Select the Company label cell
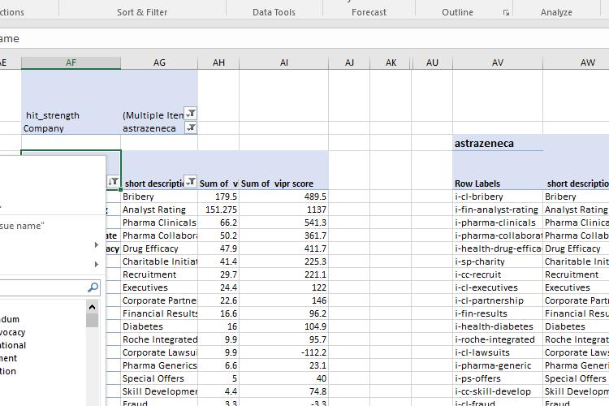609x406 pixels. pos(71,128)
